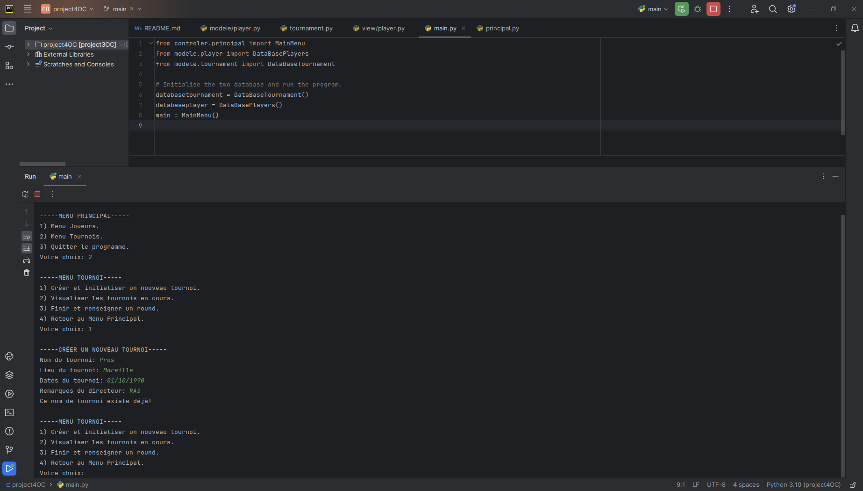Image resolution: width=863 pixels, height=491 pixels.
Task: Open the Debug main bug icon
Action: coord(698,9)
